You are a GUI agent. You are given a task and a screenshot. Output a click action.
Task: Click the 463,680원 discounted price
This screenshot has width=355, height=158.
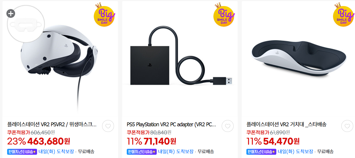49,141
